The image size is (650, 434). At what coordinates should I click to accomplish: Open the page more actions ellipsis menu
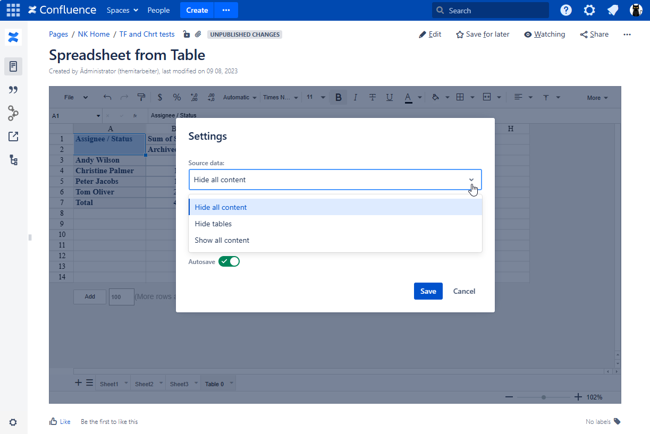tap(627, 35)
